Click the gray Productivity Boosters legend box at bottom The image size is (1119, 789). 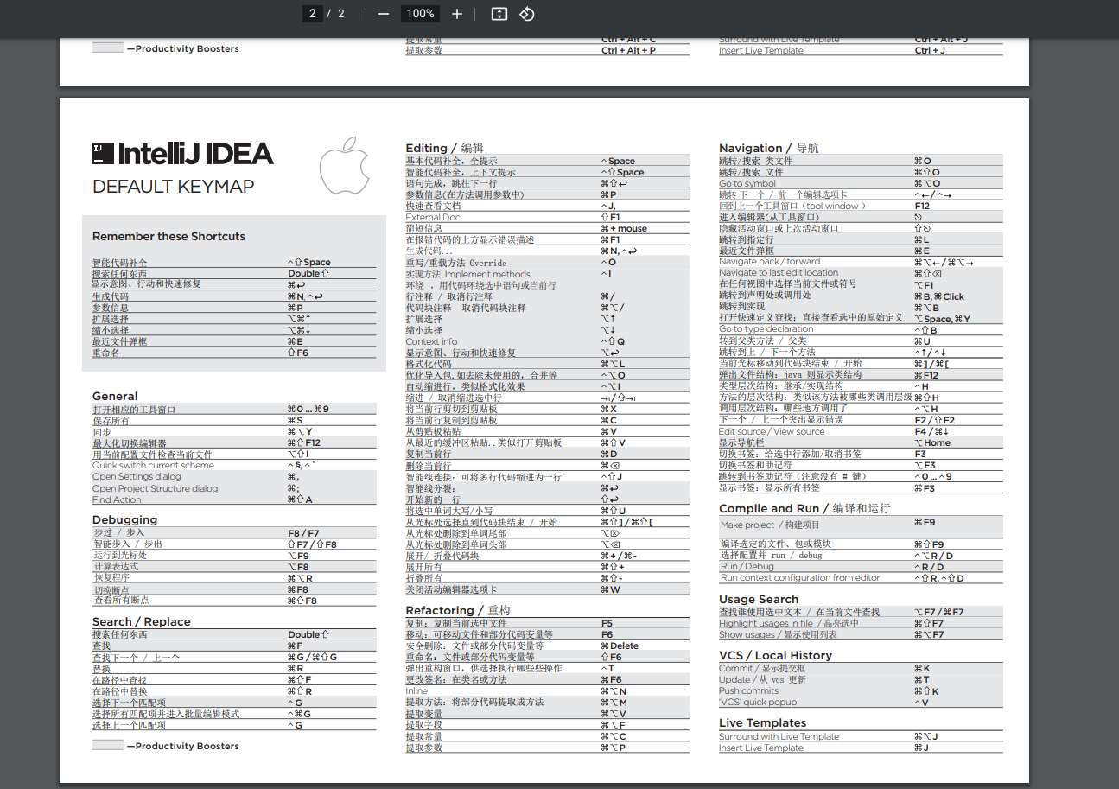click(108, 746)
